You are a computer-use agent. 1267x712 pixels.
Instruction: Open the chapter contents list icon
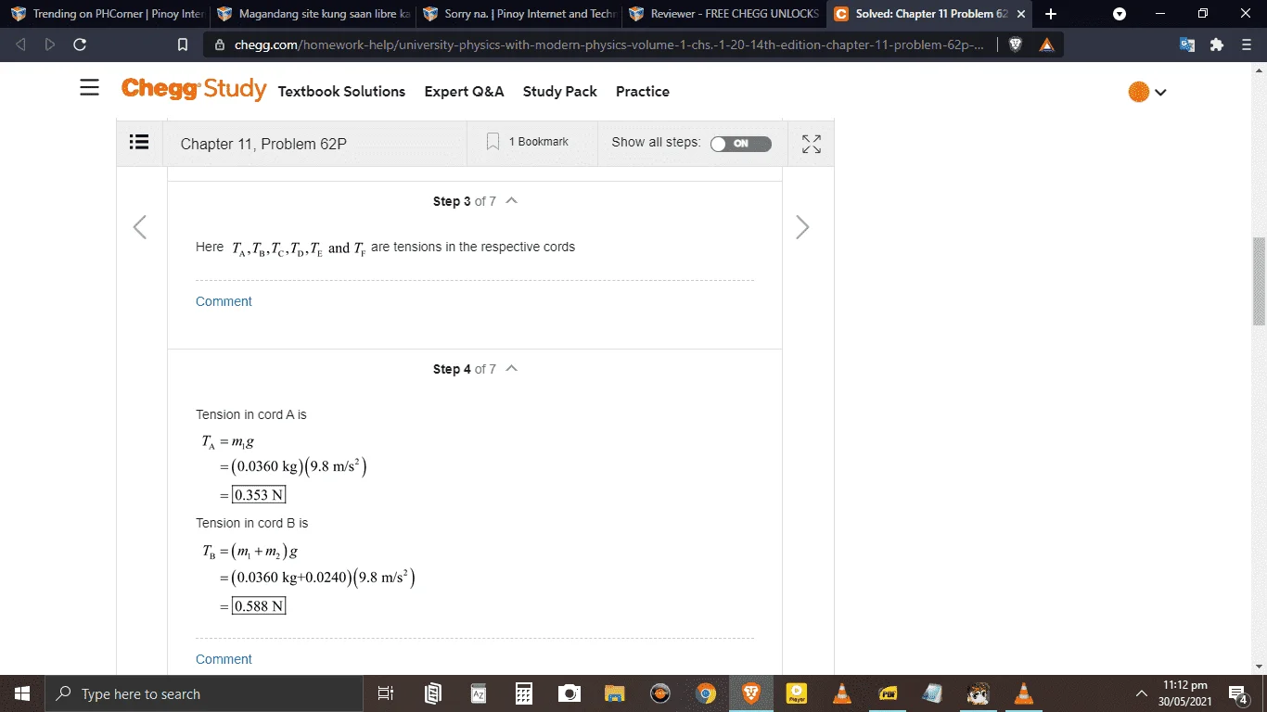click(139, 142)
